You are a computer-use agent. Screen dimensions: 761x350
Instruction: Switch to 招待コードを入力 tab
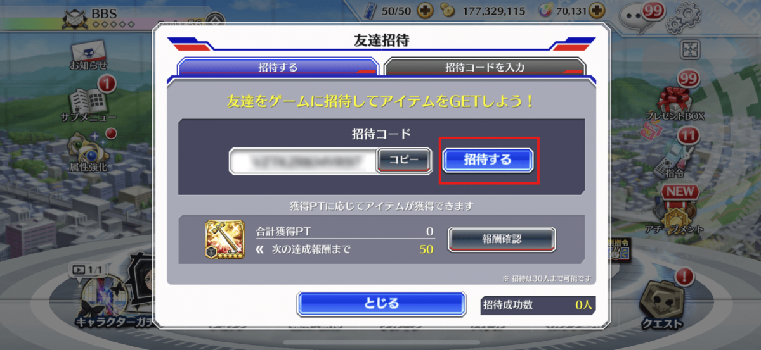coord(485,66)
